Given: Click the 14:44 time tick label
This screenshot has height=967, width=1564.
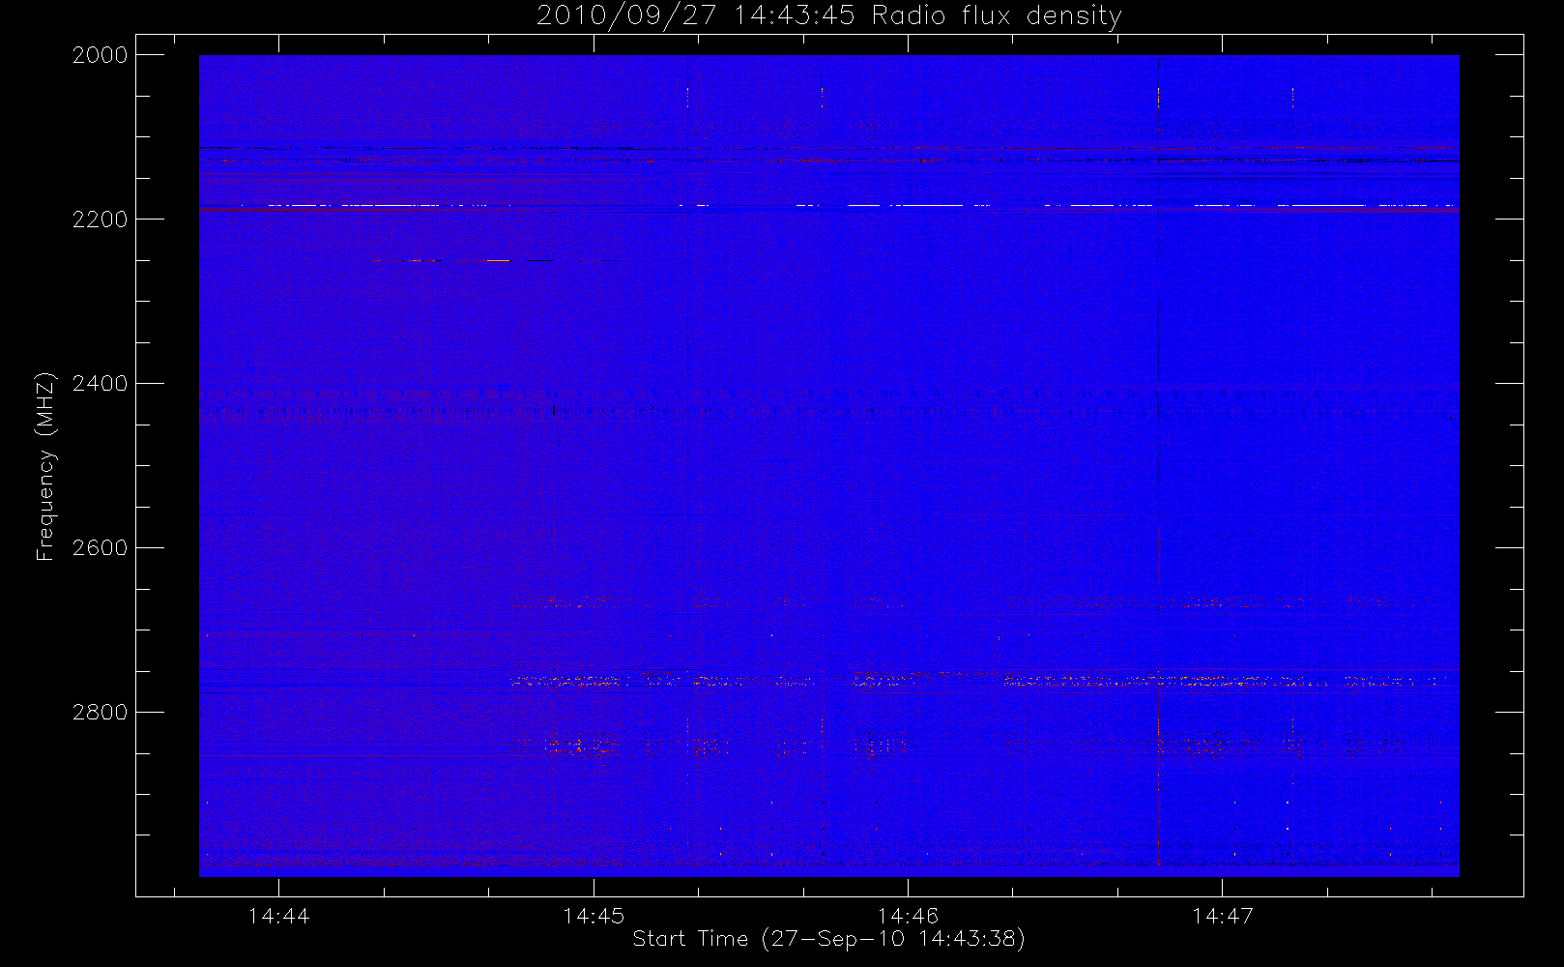Looking at the screenshot, I should [279, 915].
